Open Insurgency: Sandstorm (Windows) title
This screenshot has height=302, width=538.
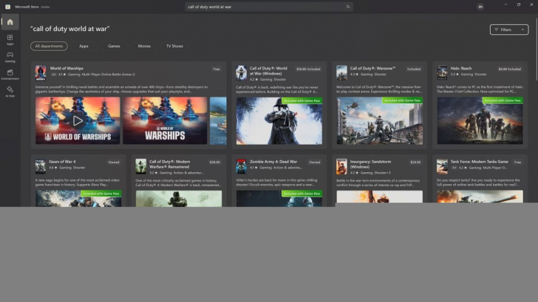pos(370,164)
